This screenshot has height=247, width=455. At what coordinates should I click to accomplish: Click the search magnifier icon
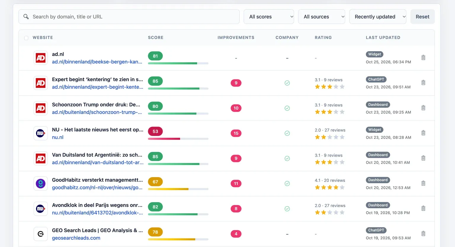pyautogui.click(x=26, y=17)
